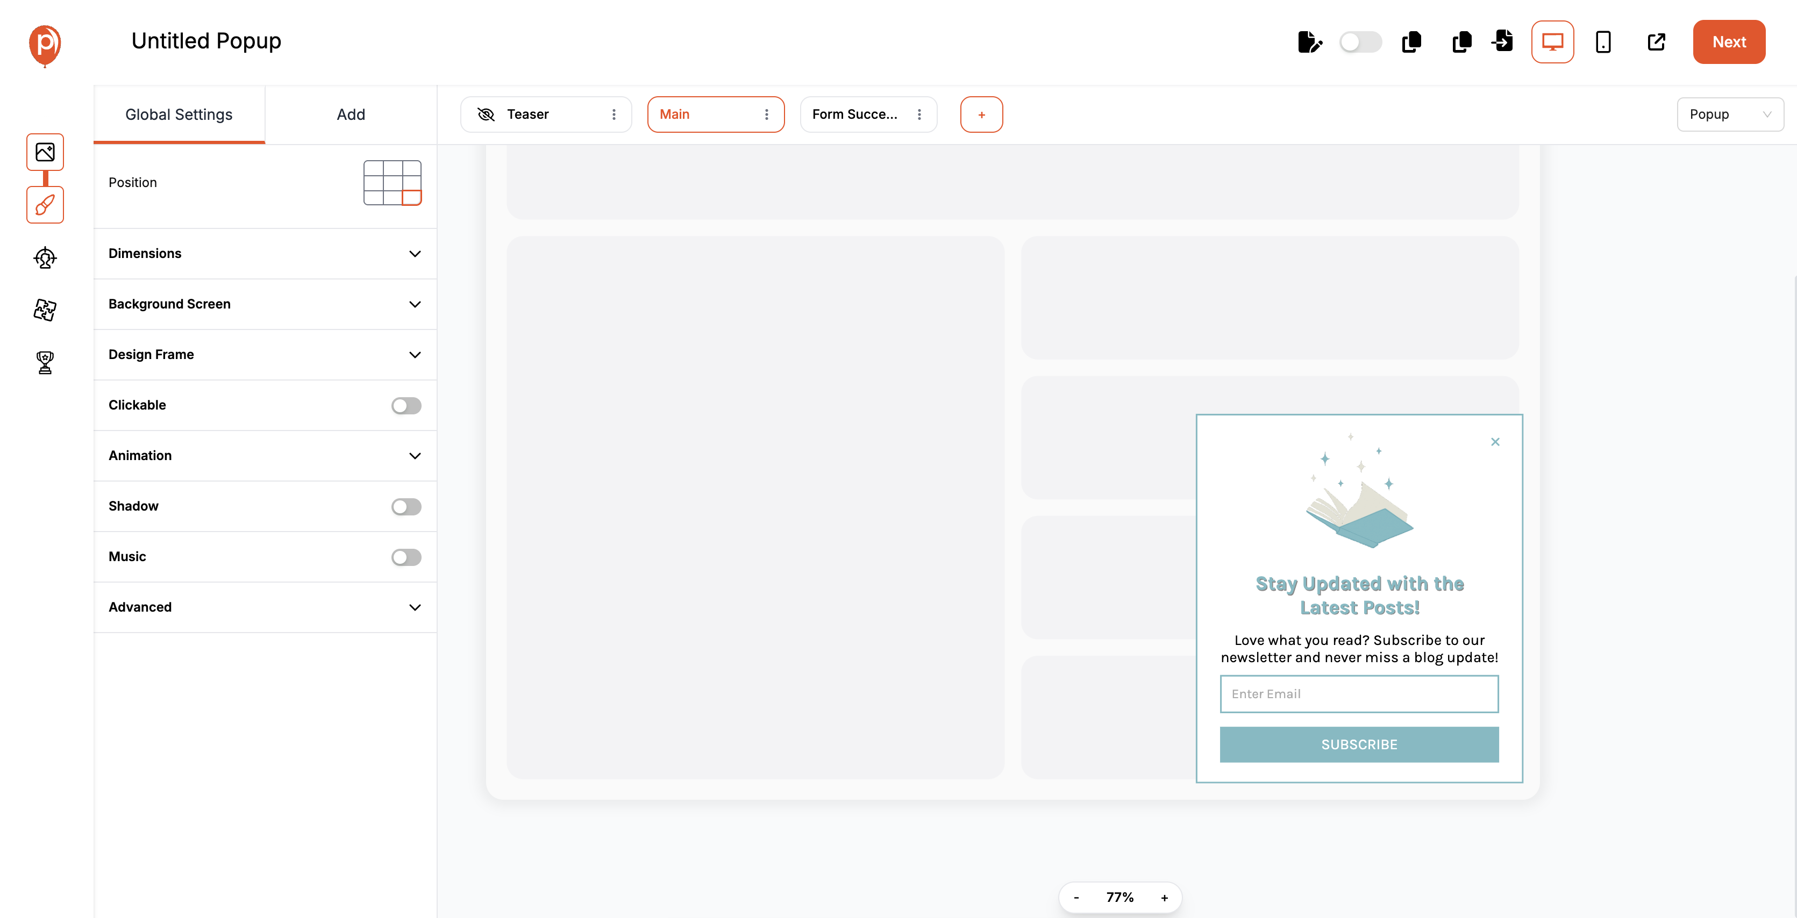The height and width of the screenshot is (918, 1797).
Task: Click the SUBSCRIBE button in the popup
Action: pyautogui.click(x=1358, y=744)
